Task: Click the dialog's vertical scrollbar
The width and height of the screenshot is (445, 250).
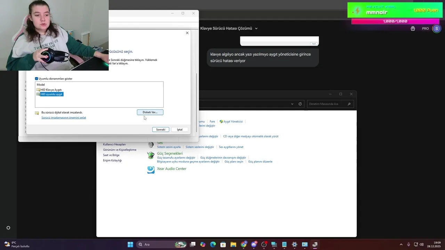Action: point(197,102)
